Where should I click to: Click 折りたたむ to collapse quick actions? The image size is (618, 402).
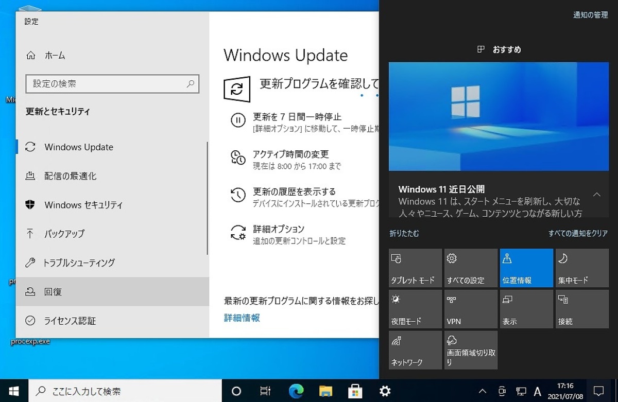click(x=404, y=233)
